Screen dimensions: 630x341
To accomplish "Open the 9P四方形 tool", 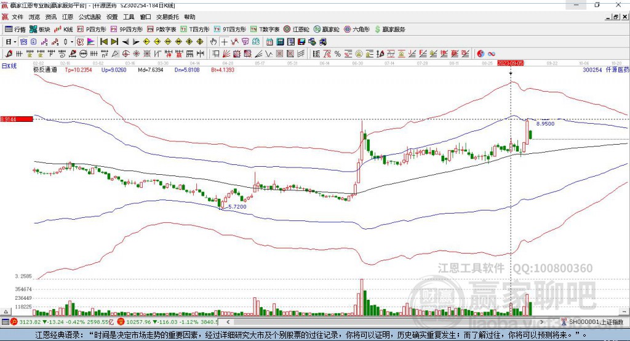I will pyautogui.click(x=127, y=30).
